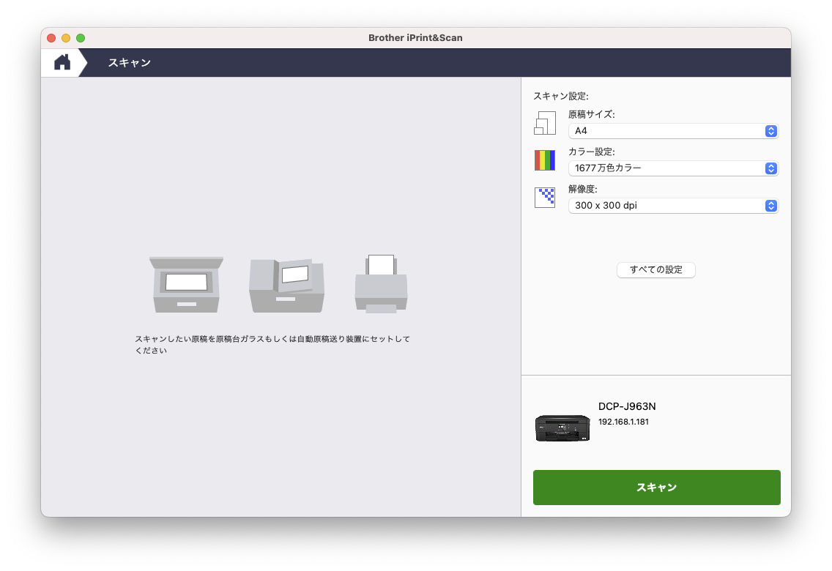Image resolution: width=832 pixels, height=571 pixels.
Task: Click the Brother iPrint&Scan title text
Action: [x=415, y=37]
